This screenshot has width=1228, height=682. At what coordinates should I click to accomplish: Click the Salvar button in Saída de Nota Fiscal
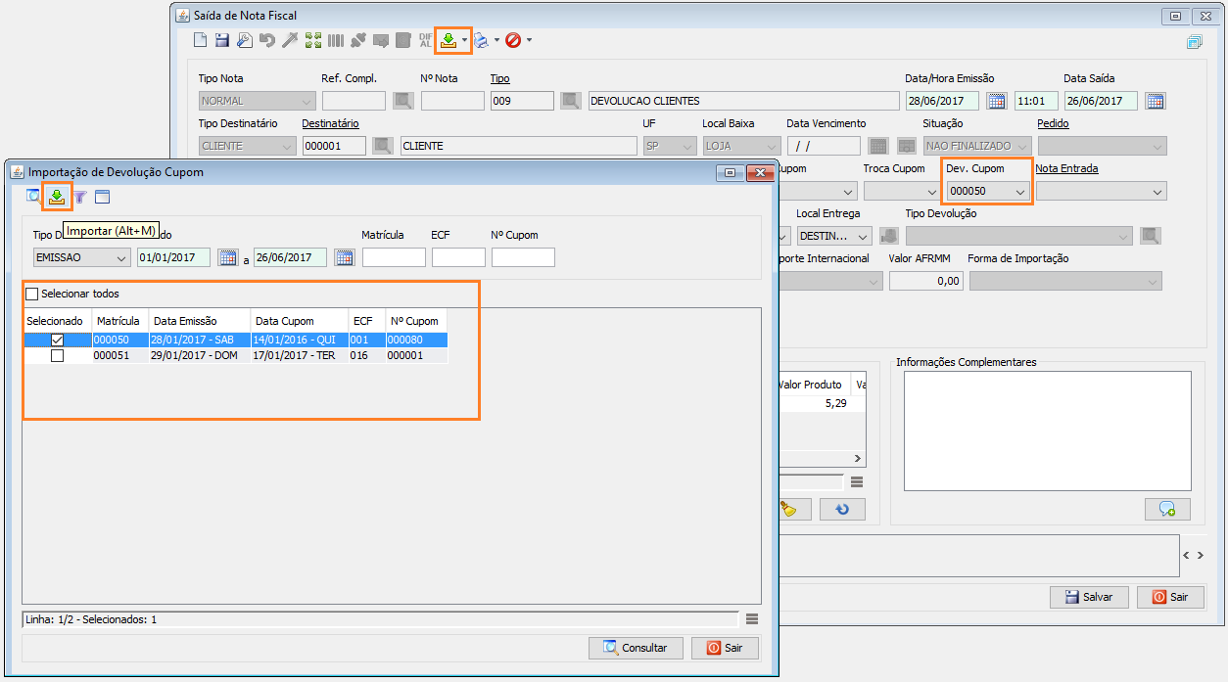pos(1089,597)
